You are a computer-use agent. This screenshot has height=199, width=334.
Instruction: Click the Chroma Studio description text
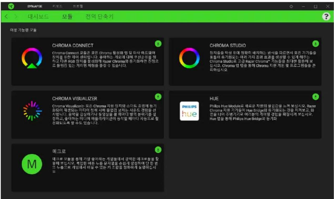263,61
